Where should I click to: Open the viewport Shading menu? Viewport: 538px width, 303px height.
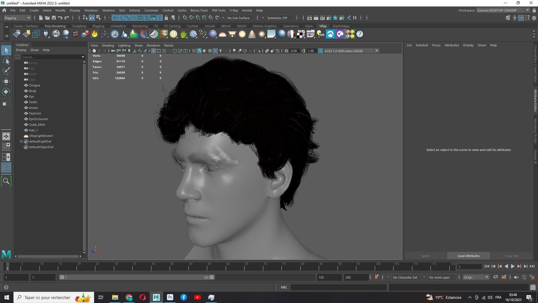(108, 45)
